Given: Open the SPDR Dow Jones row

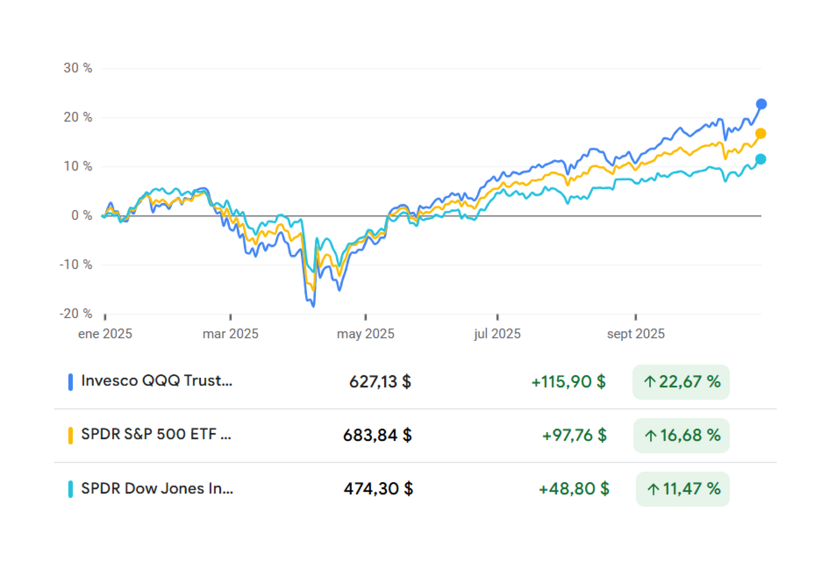Looking at the screenshot, I should [157, 488].
